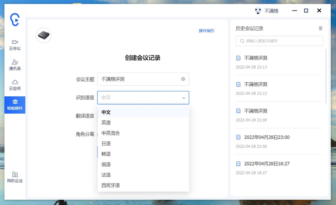Click the recorder device image thumbnail
This screenshot has height=205, width=336.
pyautogui.click(x=43, y=35)
